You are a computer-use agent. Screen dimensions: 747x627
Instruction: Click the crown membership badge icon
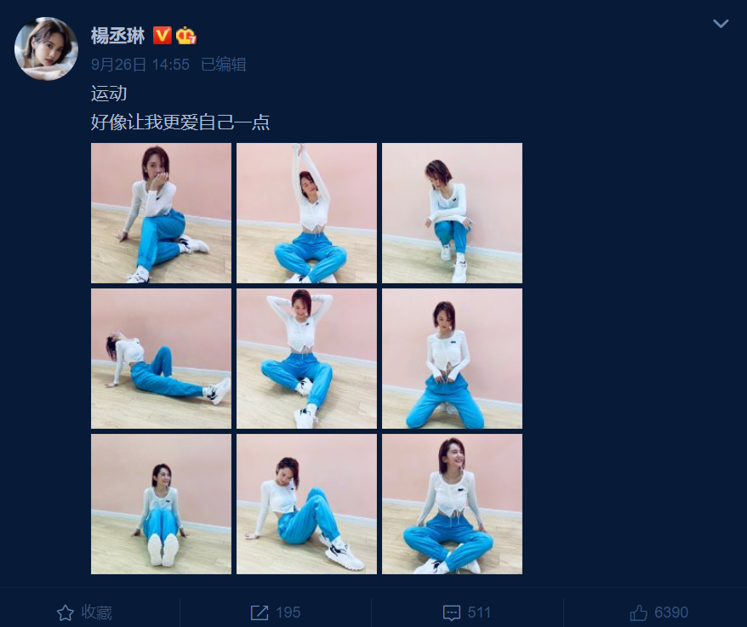click(185, 36)
